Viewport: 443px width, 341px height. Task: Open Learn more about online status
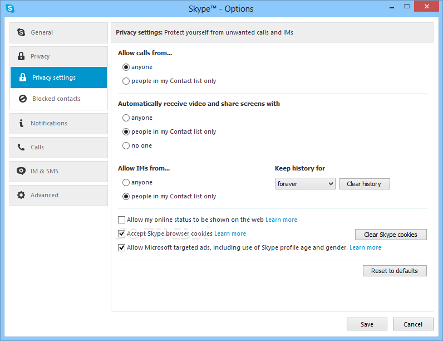(281, 220)
